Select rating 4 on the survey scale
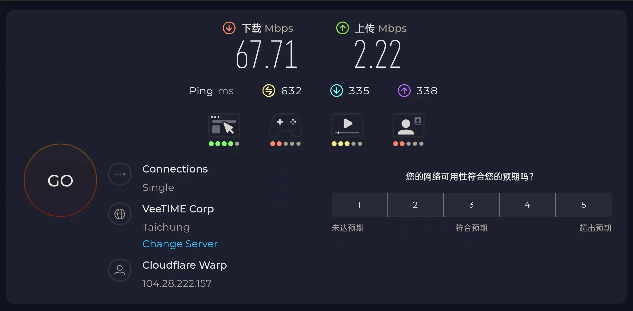Viewport: 633px width, 311px height. (x=527, y=205)
